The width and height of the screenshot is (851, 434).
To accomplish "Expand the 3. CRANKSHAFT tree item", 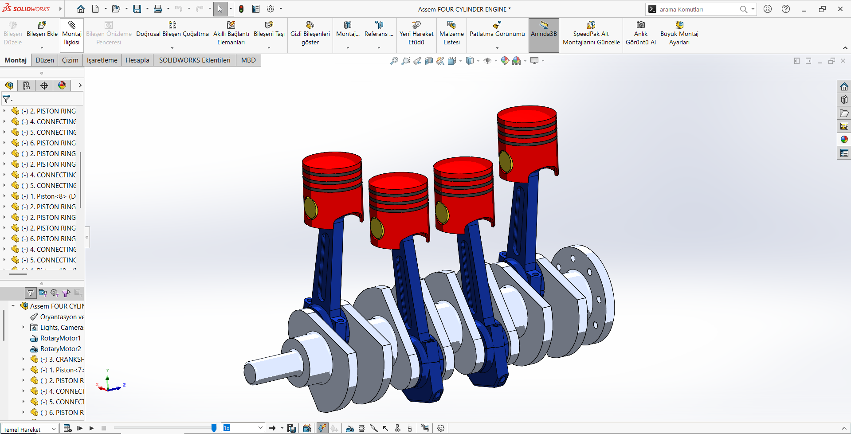I will [x=24, y=360].
